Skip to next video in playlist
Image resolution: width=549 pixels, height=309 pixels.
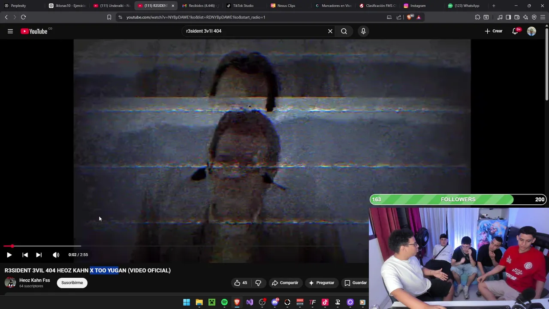(x=39, y=254)
